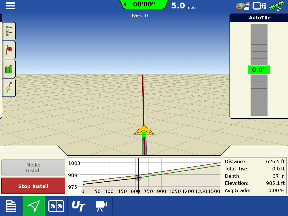
Task: Open the main hamburger menu
Action: tap(10, 6)
